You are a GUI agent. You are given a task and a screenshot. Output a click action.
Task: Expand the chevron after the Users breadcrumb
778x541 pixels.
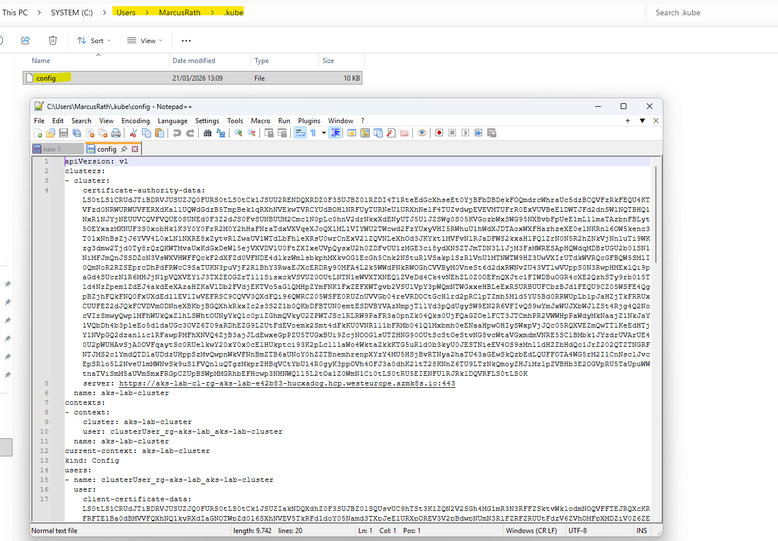coord(147,12)
